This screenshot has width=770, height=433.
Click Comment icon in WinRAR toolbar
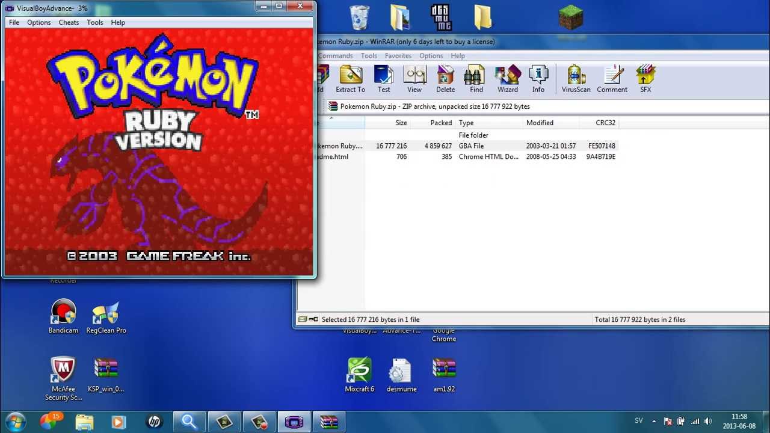tap(612, 79)
